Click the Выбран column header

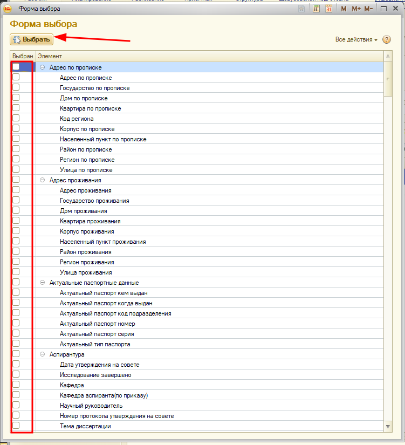pyautogui.click(x=23, y=56)
